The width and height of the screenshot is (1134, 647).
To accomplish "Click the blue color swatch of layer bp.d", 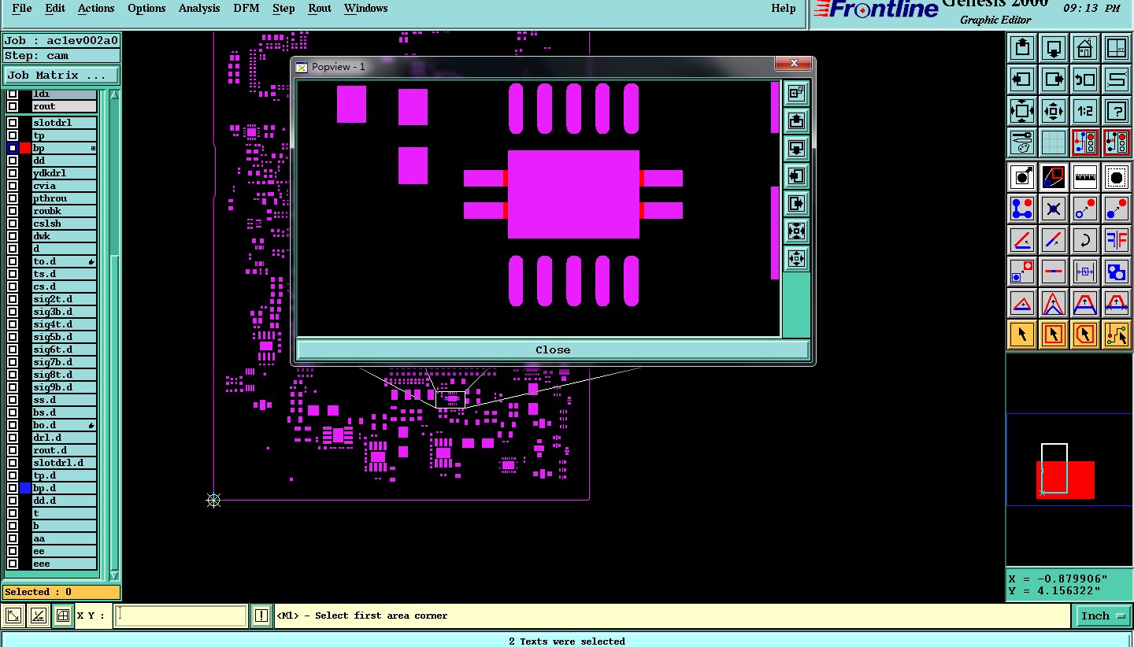I will 25,488.
